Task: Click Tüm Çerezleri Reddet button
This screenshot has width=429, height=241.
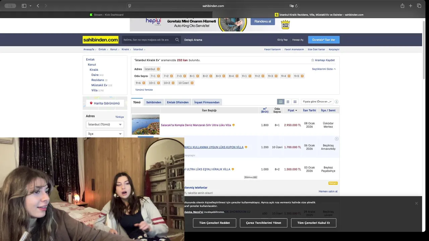Action: coord(214,223)
